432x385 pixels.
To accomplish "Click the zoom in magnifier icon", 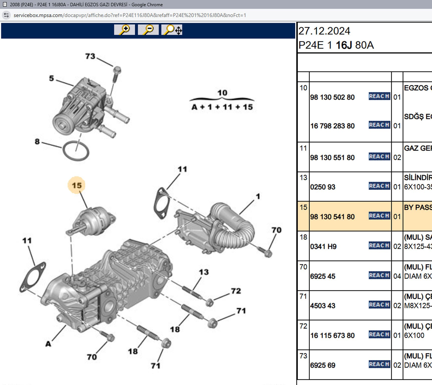I will [x=124, y=30].
